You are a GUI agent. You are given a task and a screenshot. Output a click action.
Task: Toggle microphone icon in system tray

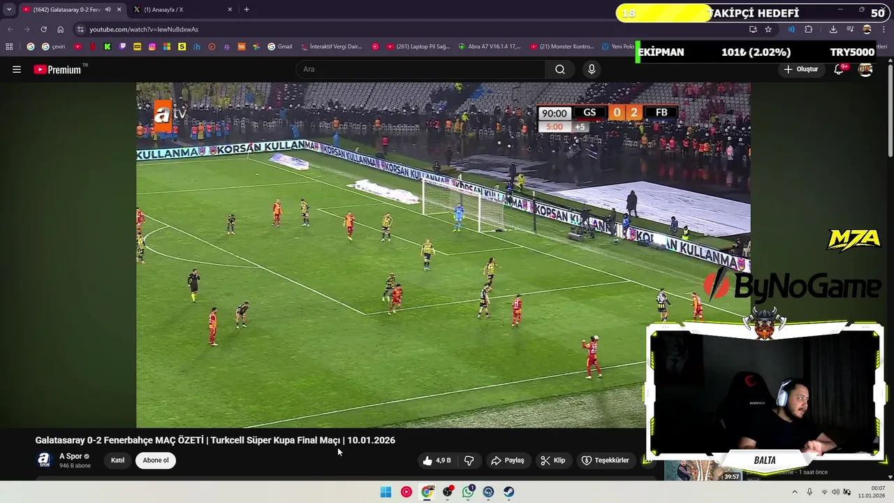coord(809,492)
